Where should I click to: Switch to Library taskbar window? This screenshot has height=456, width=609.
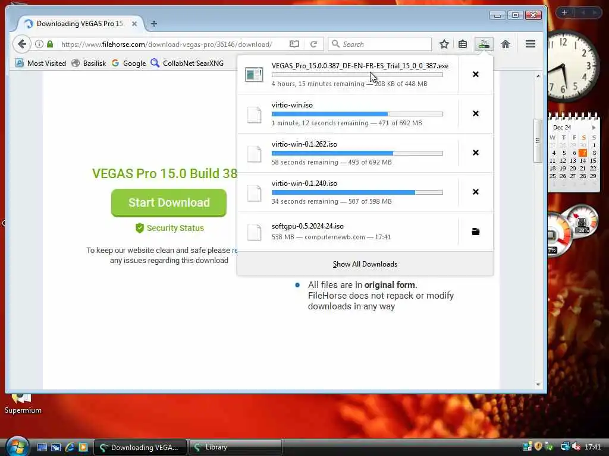[236, 447]
